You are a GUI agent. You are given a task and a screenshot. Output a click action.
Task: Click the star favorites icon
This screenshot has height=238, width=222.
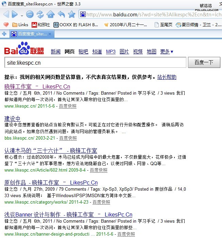pyautogui.click(x=71, y=14)
